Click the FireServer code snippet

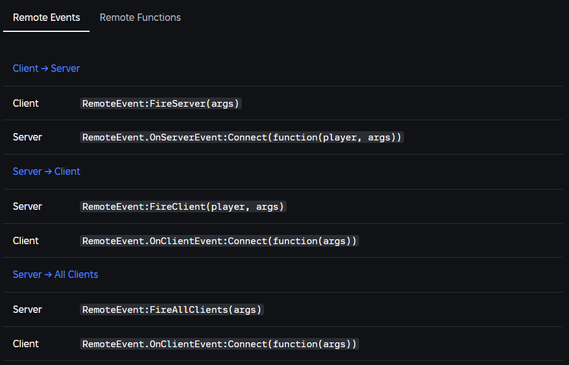(x=160, y=103)
